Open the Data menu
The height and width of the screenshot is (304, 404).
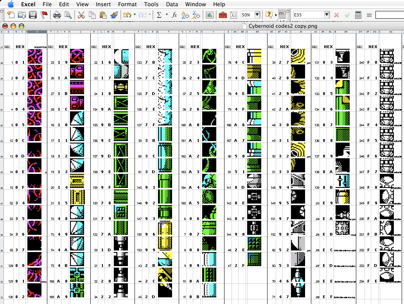[x=172, y=4]
